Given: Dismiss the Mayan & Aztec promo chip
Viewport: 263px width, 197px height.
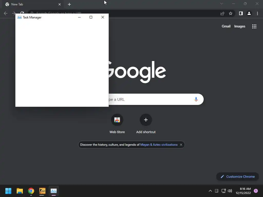Looking at the screenshot, I should 181,145.
